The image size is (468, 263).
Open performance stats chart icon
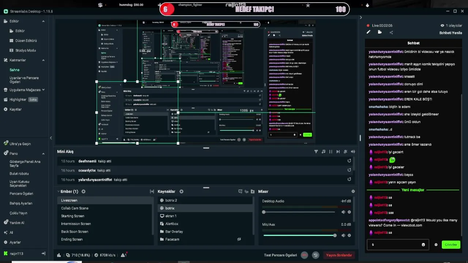tap(59, 255)
